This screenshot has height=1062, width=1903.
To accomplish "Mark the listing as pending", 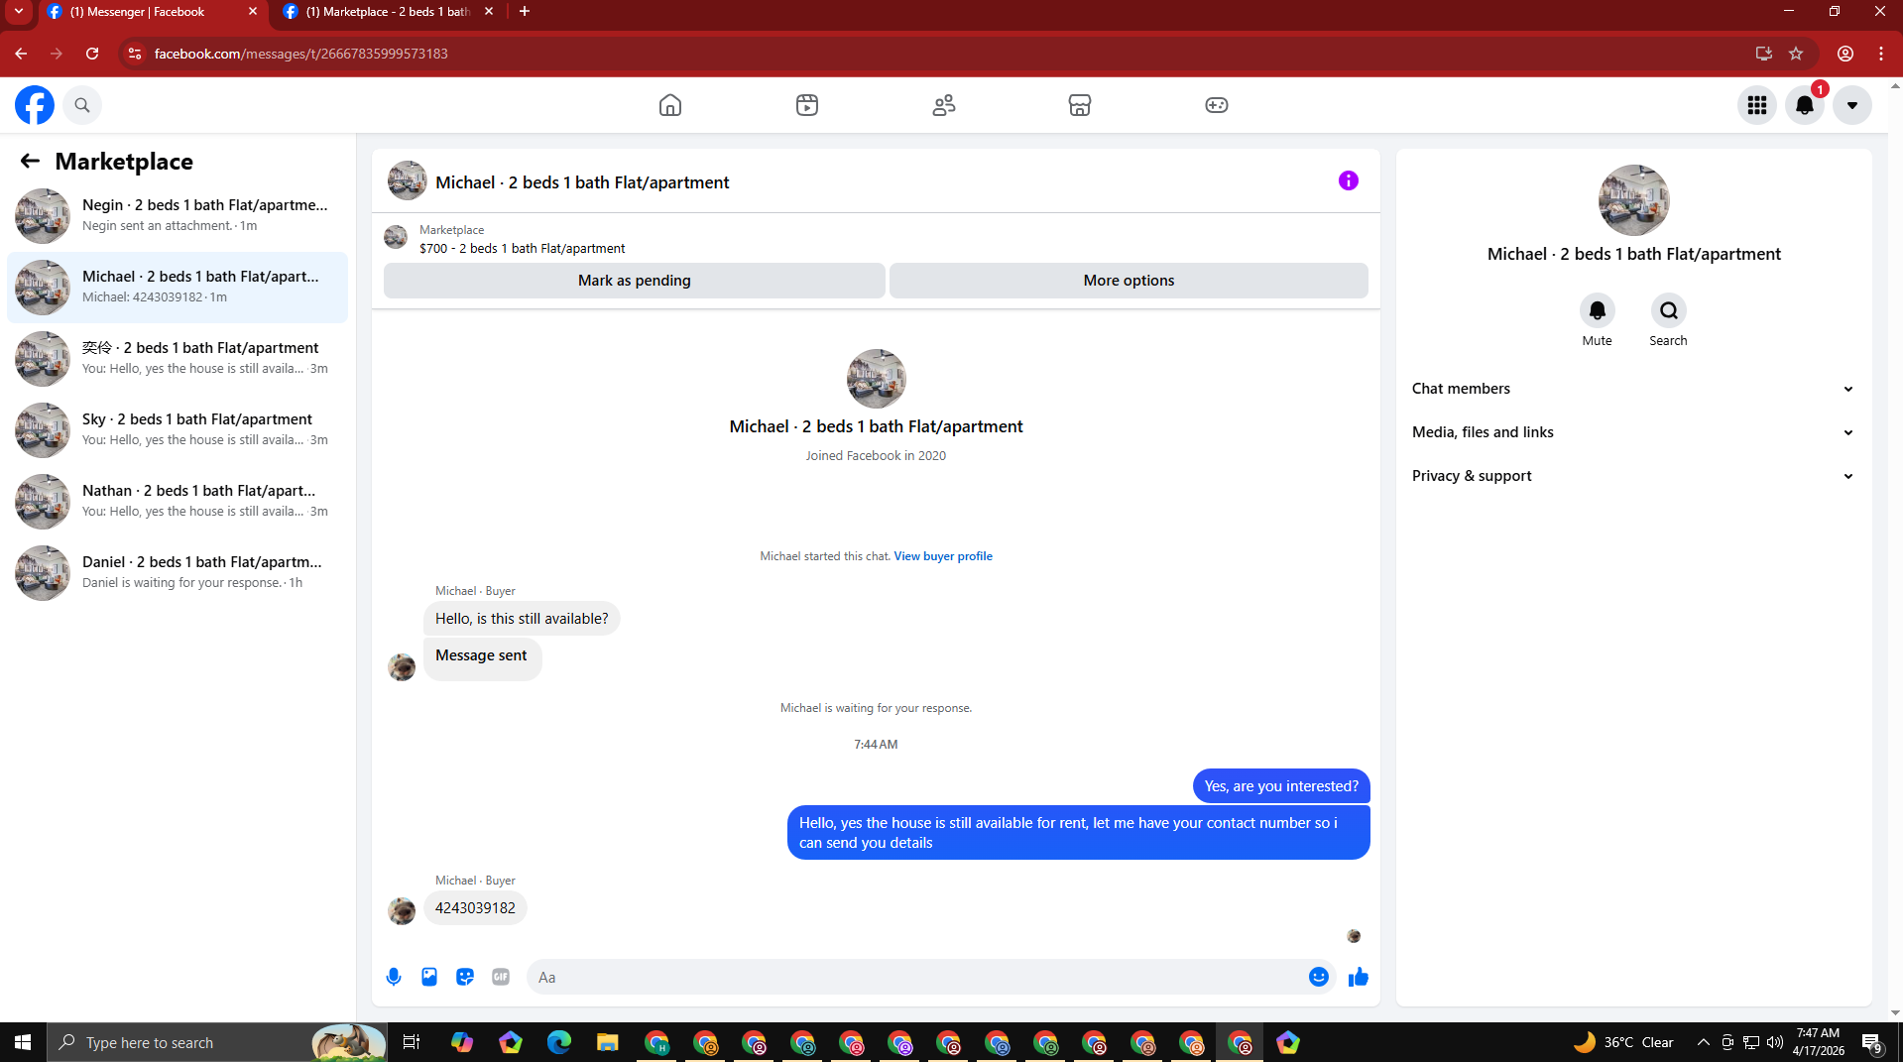I will pyautogui.click(x=635, y=281).
